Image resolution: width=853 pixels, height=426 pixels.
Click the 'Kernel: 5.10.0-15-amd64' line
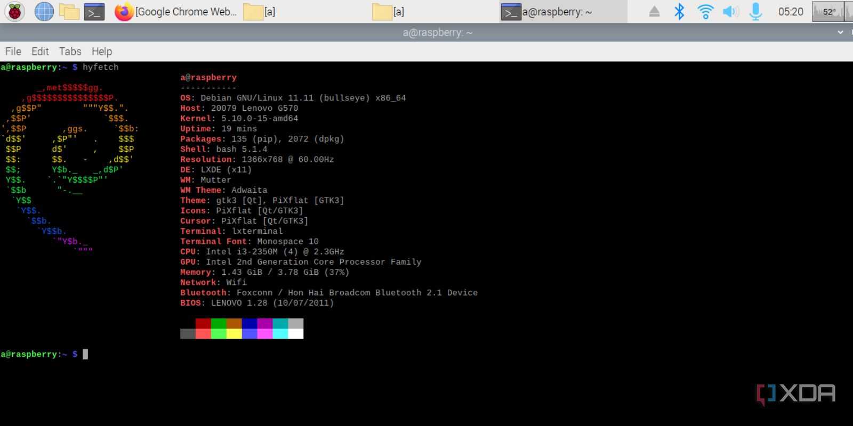click(x=239, y=118)
